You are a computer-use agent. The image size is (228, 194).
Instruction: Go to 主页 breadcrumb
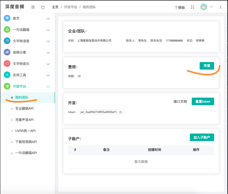pyautogui.click(x=55, y=7)
